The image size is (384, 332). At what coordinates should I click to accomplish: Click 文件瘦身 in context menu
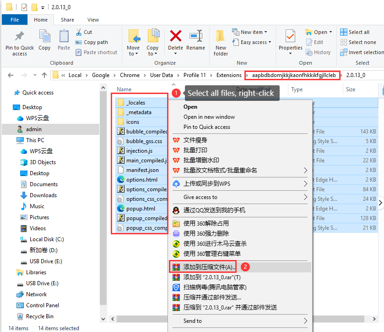tap(195, 140)
